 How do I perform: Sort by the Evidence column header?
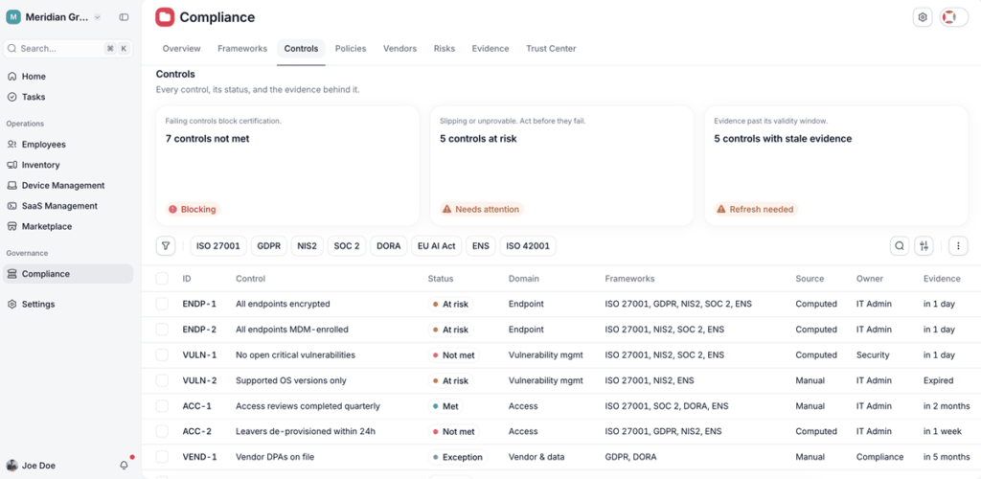pos(942,278)
